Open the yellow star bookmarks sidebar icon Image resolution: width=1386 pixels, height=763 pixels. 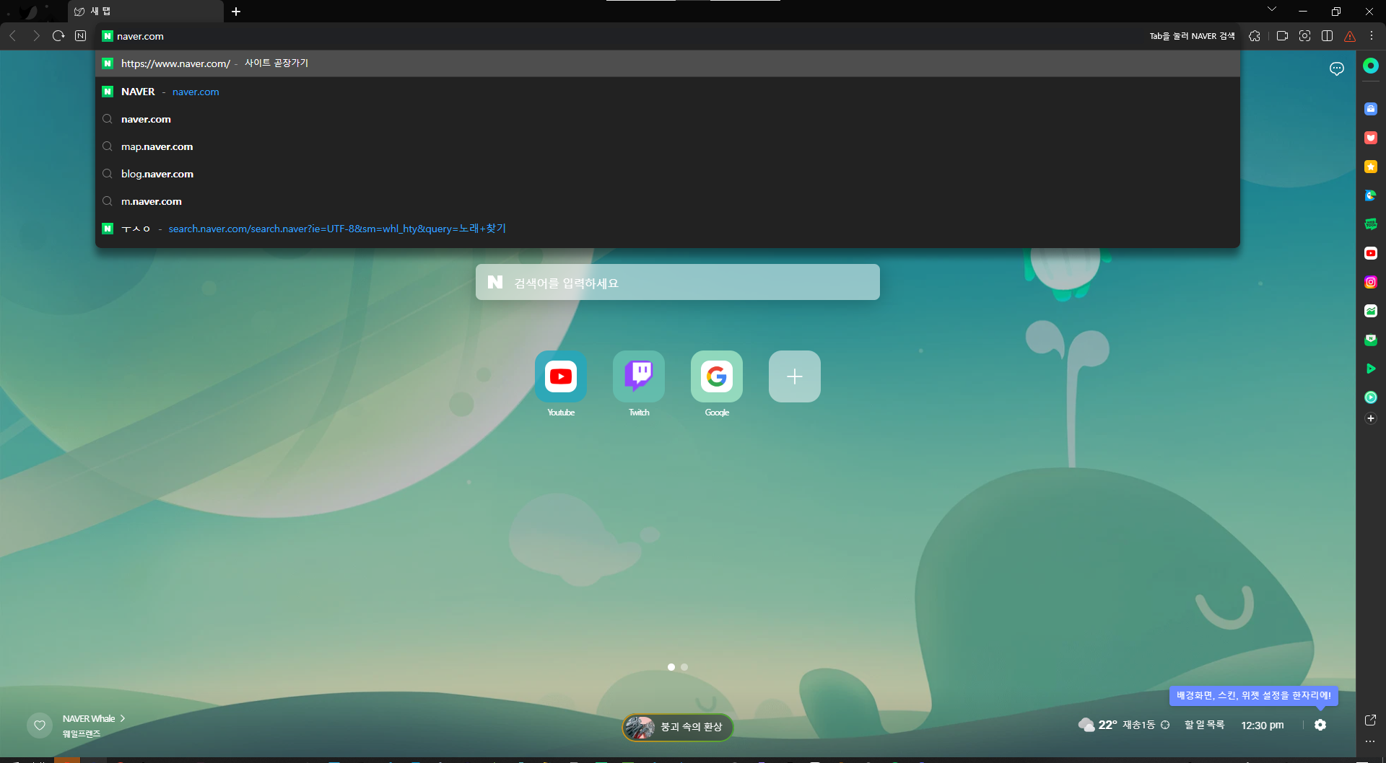[1371, 167]
